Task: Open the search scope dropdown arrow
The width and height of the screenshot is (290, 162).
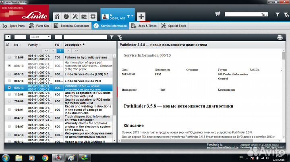Action: point(267,15)
